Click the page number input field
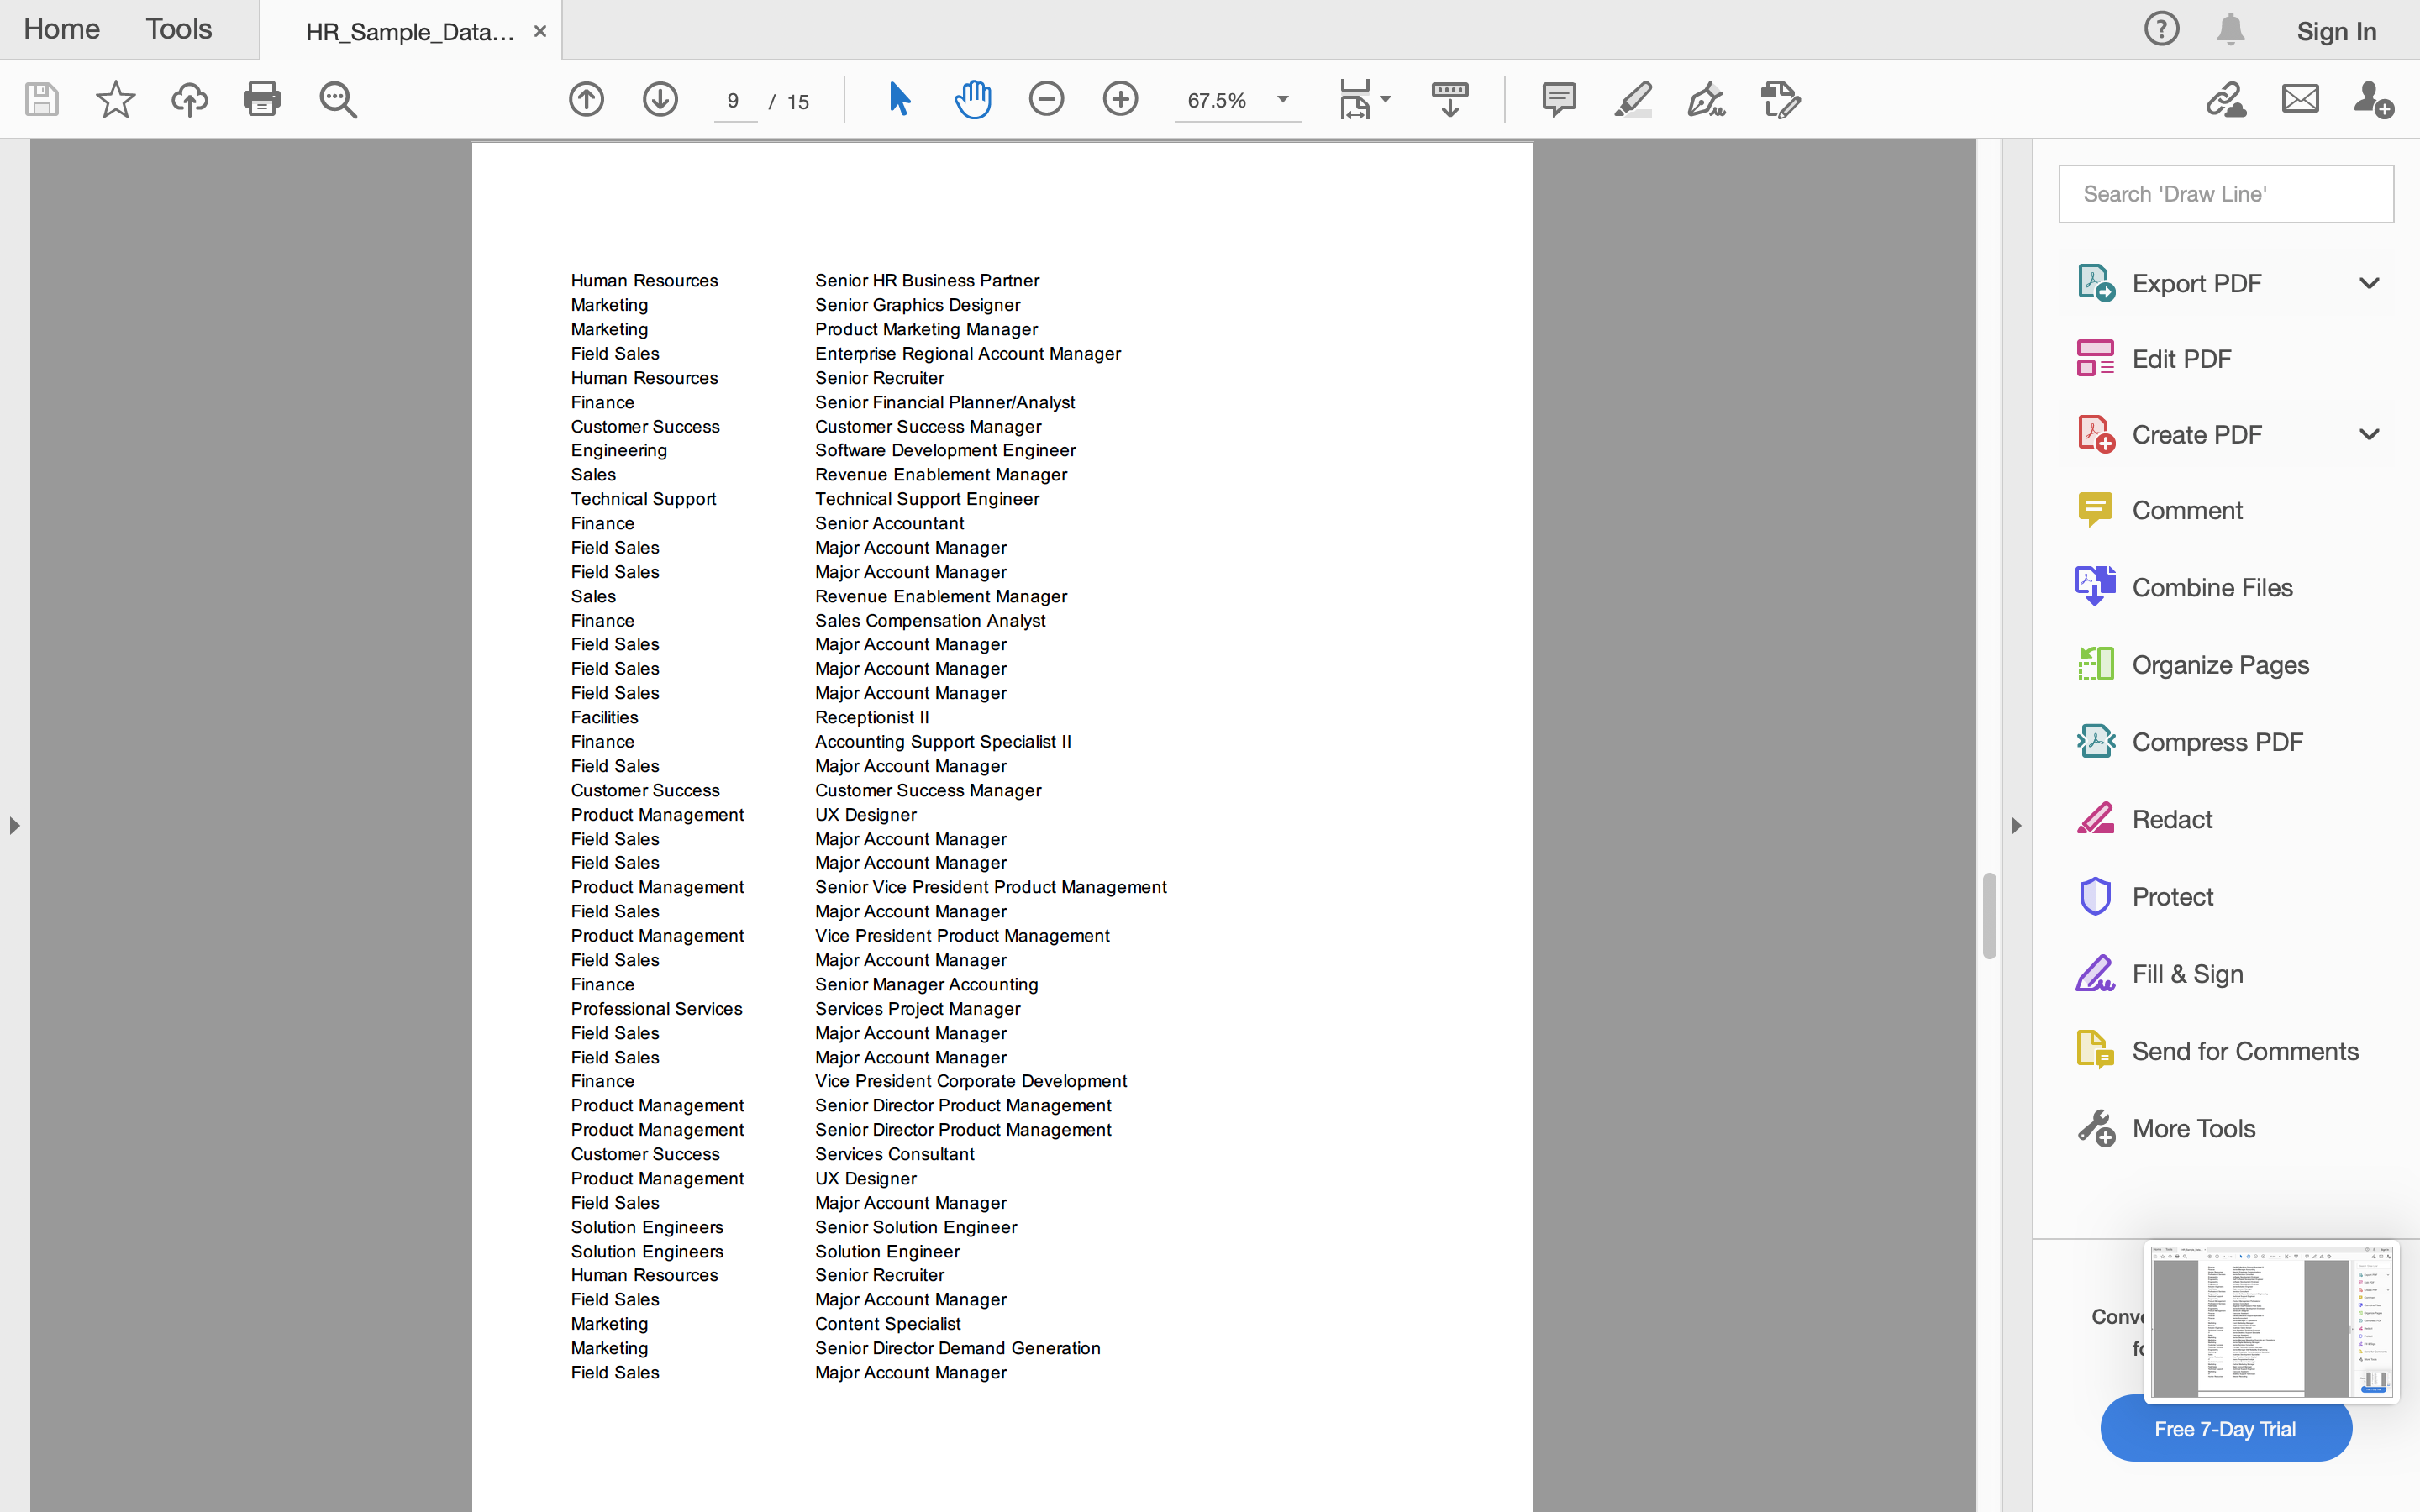Screen dimensions: 2420x1512 point(734,100)
